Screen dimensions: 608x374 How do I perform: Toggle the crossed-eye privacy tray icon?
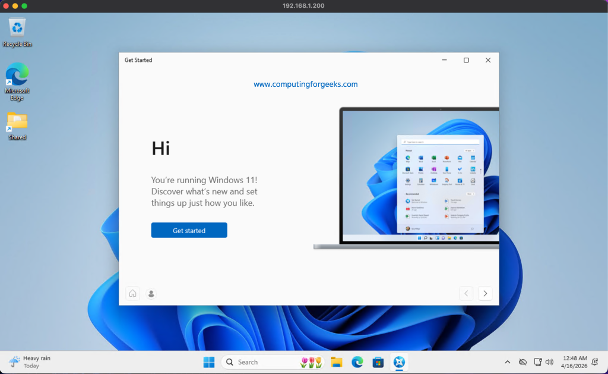click(x=522, y=362)
